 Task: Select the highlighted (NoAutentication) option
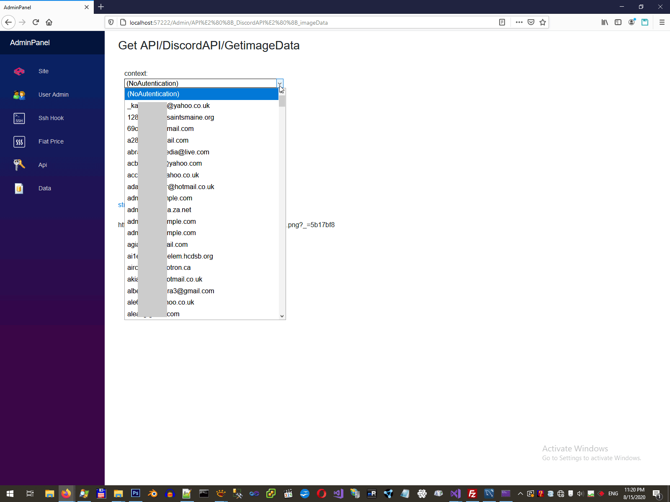(x=201, y=94)
